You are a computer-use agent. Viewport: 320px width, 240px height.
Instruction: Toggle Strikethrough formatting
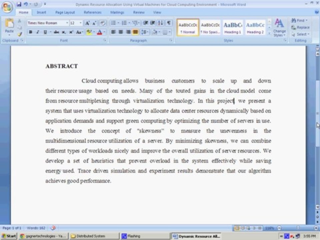coord(56,32)
